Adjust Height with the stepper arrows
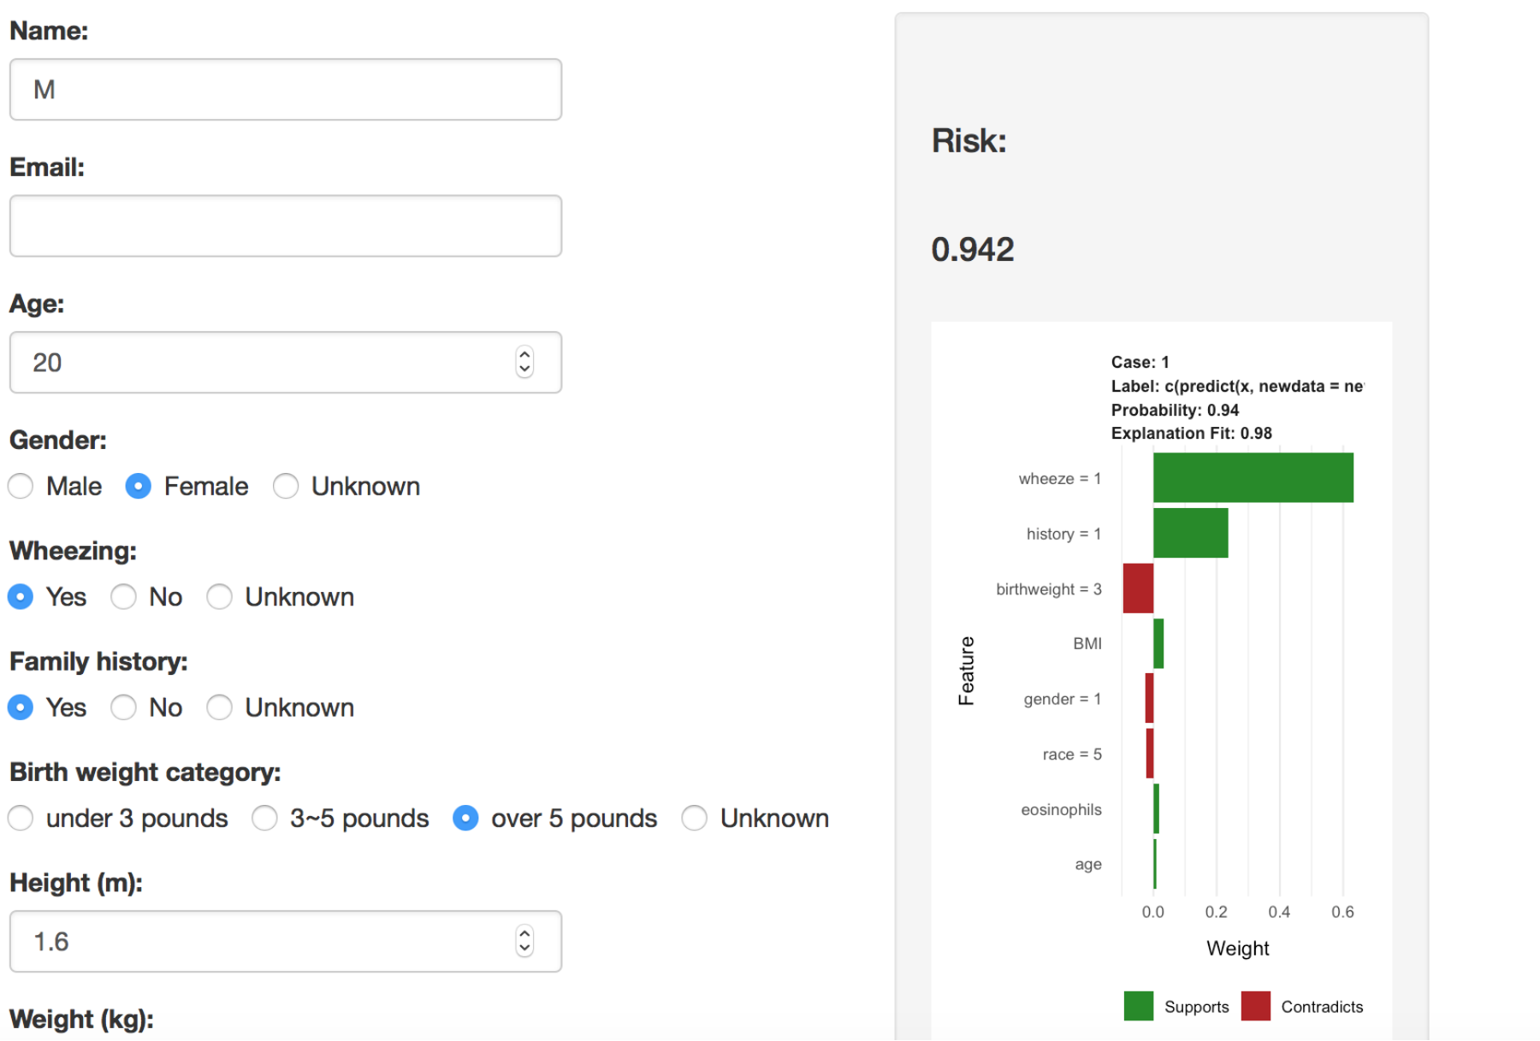 [x=524, y=941]
